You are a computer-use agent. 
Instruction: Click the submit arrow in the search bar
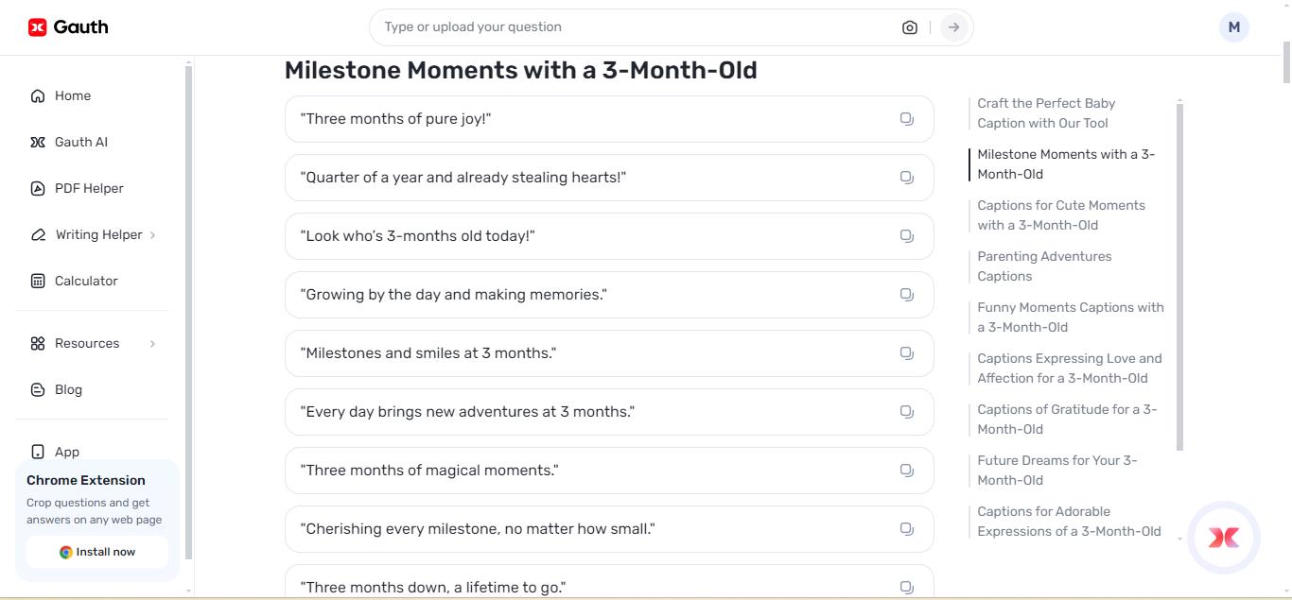tap(953, 26)
